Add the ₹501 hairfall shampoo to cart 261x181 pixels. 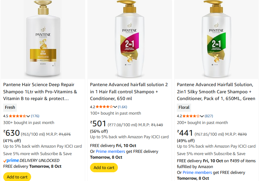point(104,167)
